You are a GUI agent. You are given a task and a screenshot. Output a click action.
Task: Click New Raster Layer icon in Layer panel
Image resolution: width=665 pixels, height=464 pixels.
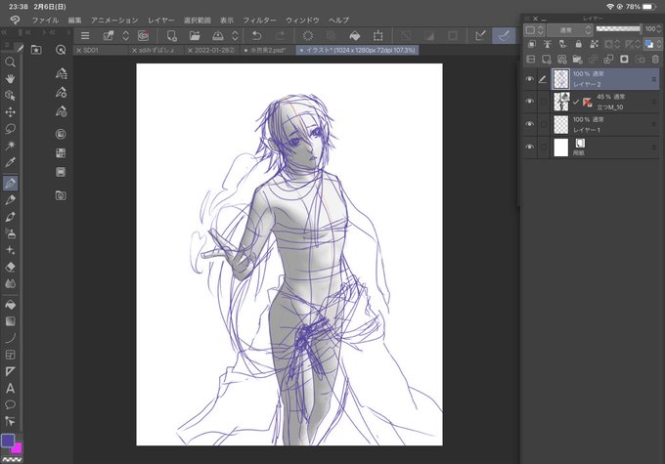coord(547,59)
